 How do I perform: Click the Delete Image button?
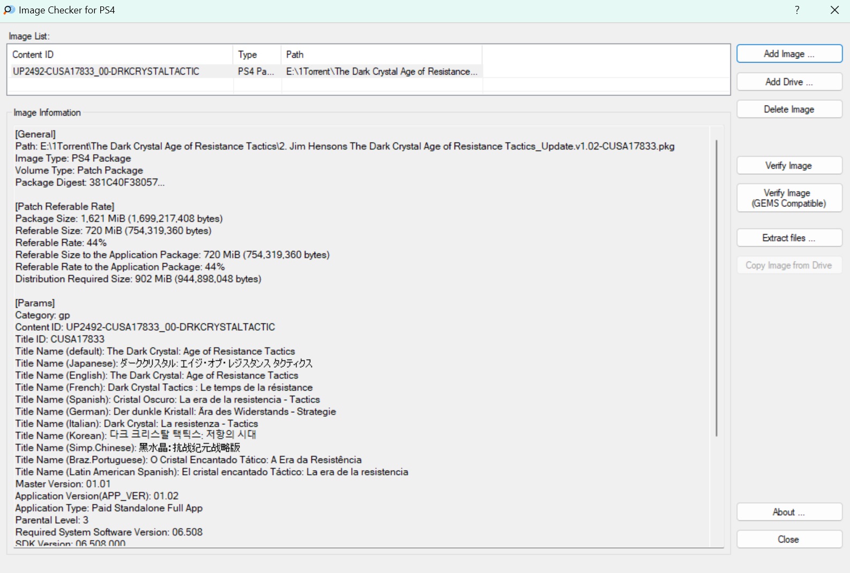click(x=789, y=109)
